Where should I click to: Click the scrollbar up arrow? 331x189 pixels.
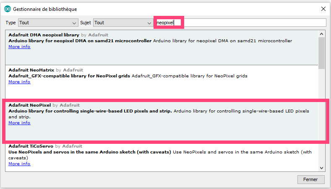(x=321, y=34)
